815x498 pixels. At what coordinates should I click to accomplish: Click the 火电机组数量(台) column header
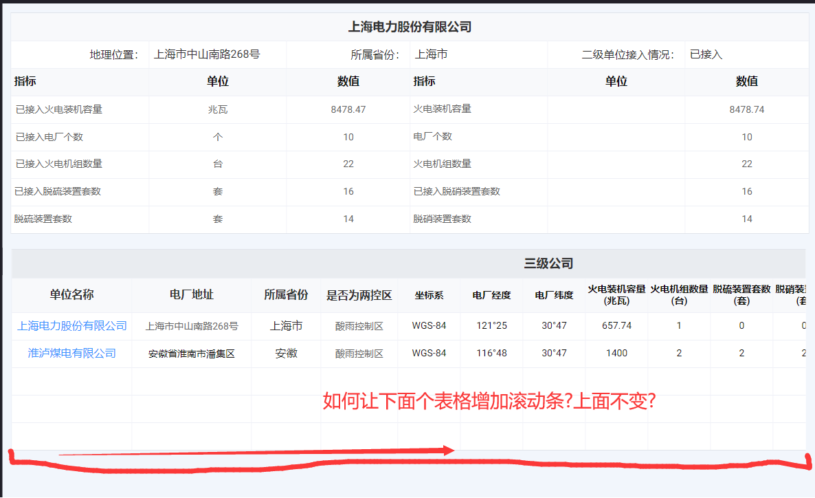[679, 295]
